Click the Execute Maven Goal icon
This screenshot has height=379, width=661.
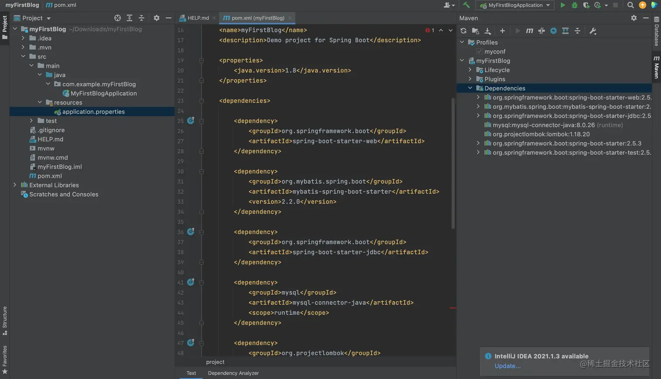(x=529, y=31)
